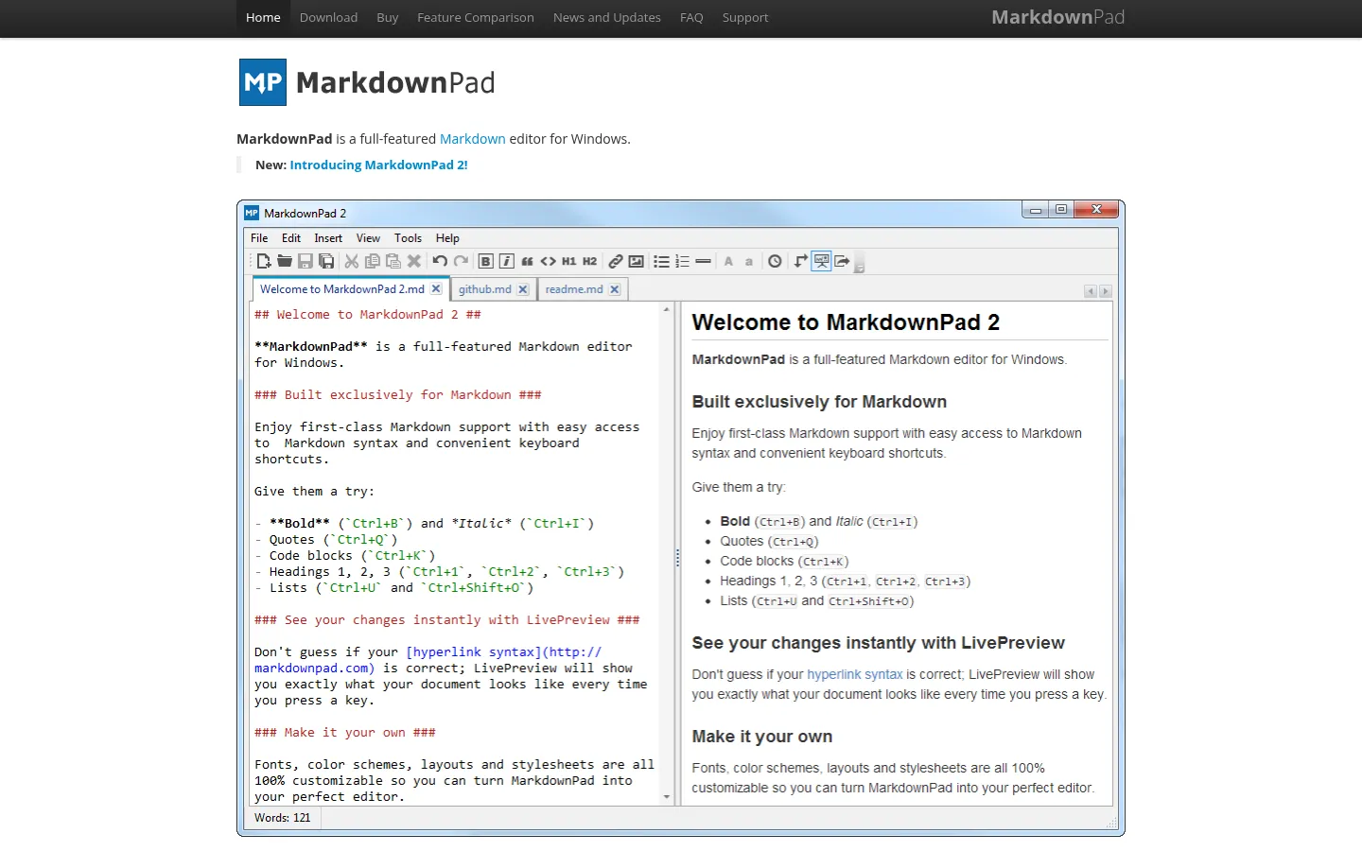The height and width of the screenshot is (851, 1362).
Task: Open the News and Updates page
Action: (x=607, y=17)
